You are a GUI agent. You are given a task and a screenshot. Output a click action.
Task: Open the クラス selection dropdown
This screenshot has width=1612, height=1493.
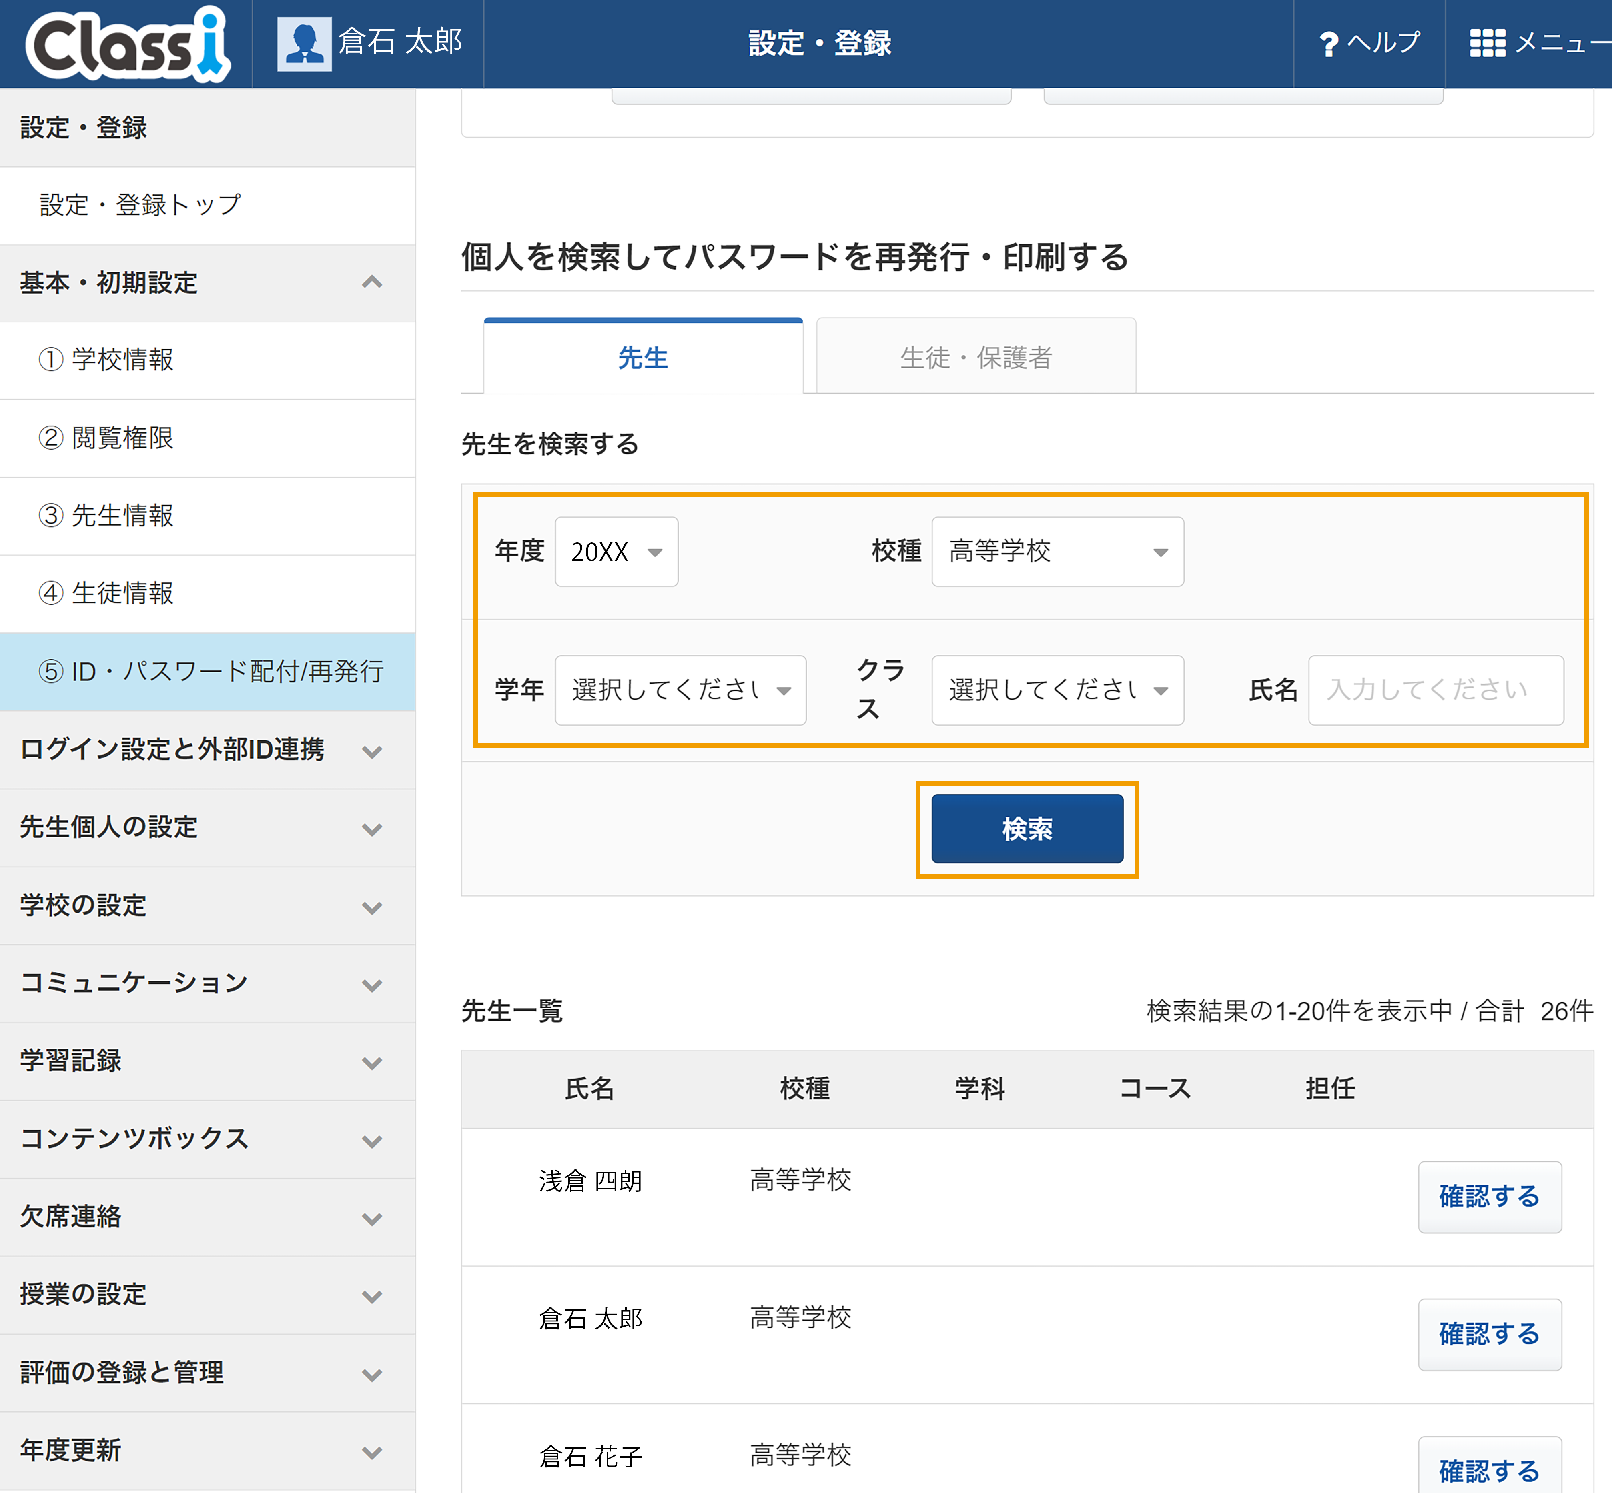click(1057, 690)
